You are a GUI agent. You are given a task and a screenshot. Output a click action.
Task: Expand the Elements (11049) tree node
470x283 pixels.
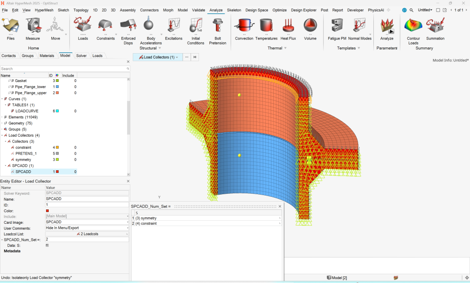[2, 117]
